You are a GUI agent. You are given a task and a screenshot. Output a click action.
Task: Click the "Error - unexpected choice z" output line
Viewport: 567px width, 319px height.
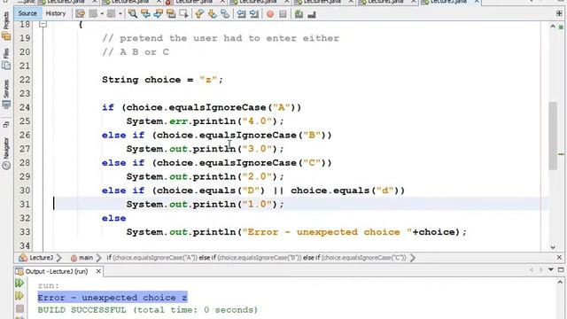click(x=113, y=298)
